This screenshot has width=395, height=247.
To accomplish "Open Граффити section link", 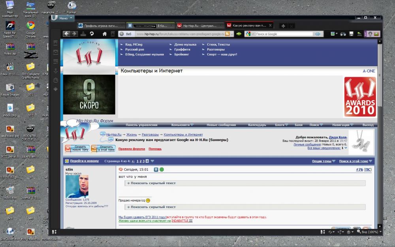I will coord(182,49).
